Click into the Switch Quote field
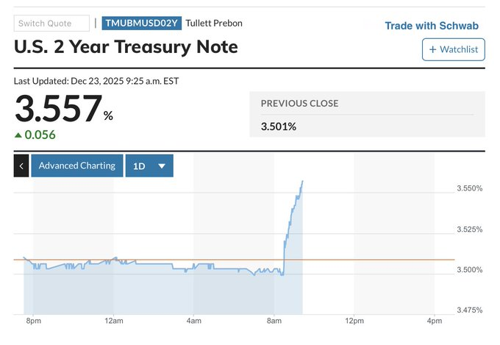This screenshot has width=500, height=345. pyautogui.click(x=51, y=24)
